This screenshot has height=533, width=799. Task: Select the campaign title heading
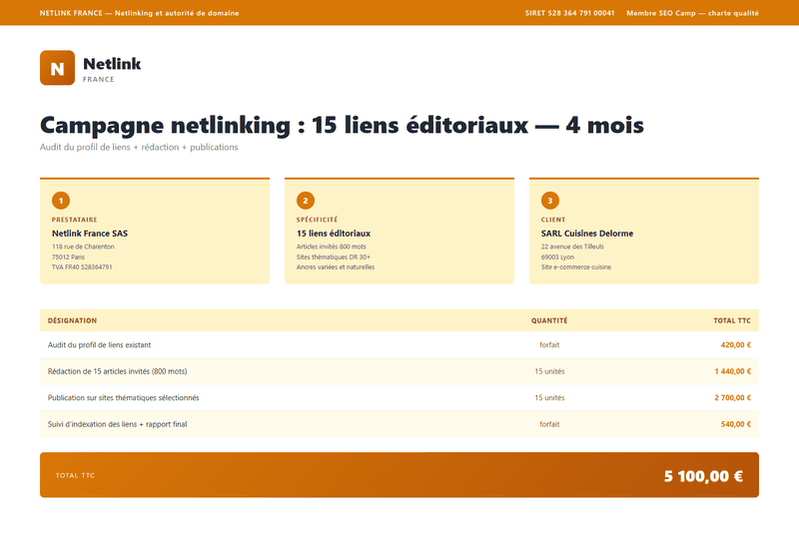(x=342, y=125)
